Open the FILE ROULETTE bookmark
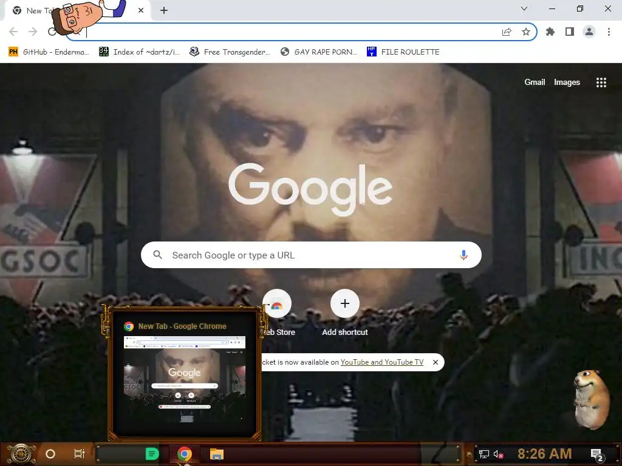The image size is (622, 466). pyautogui.click(x=403, y=52)
